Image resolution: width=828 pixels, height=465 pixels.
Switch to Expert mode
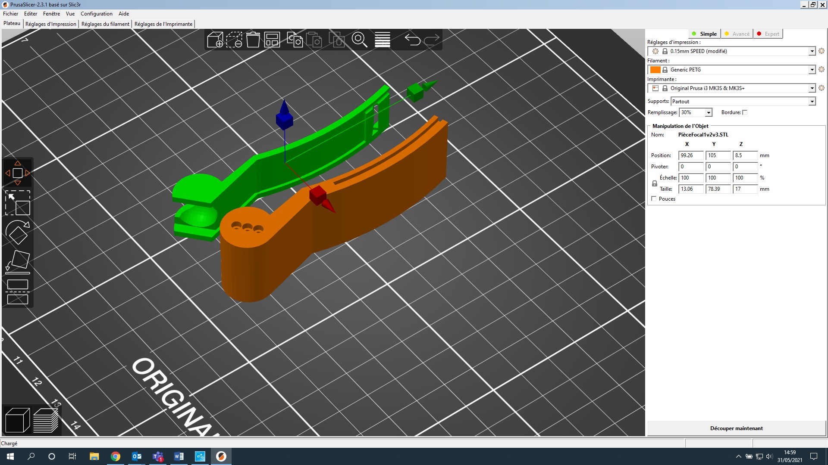pyautogui.click(x=768, y=34)
